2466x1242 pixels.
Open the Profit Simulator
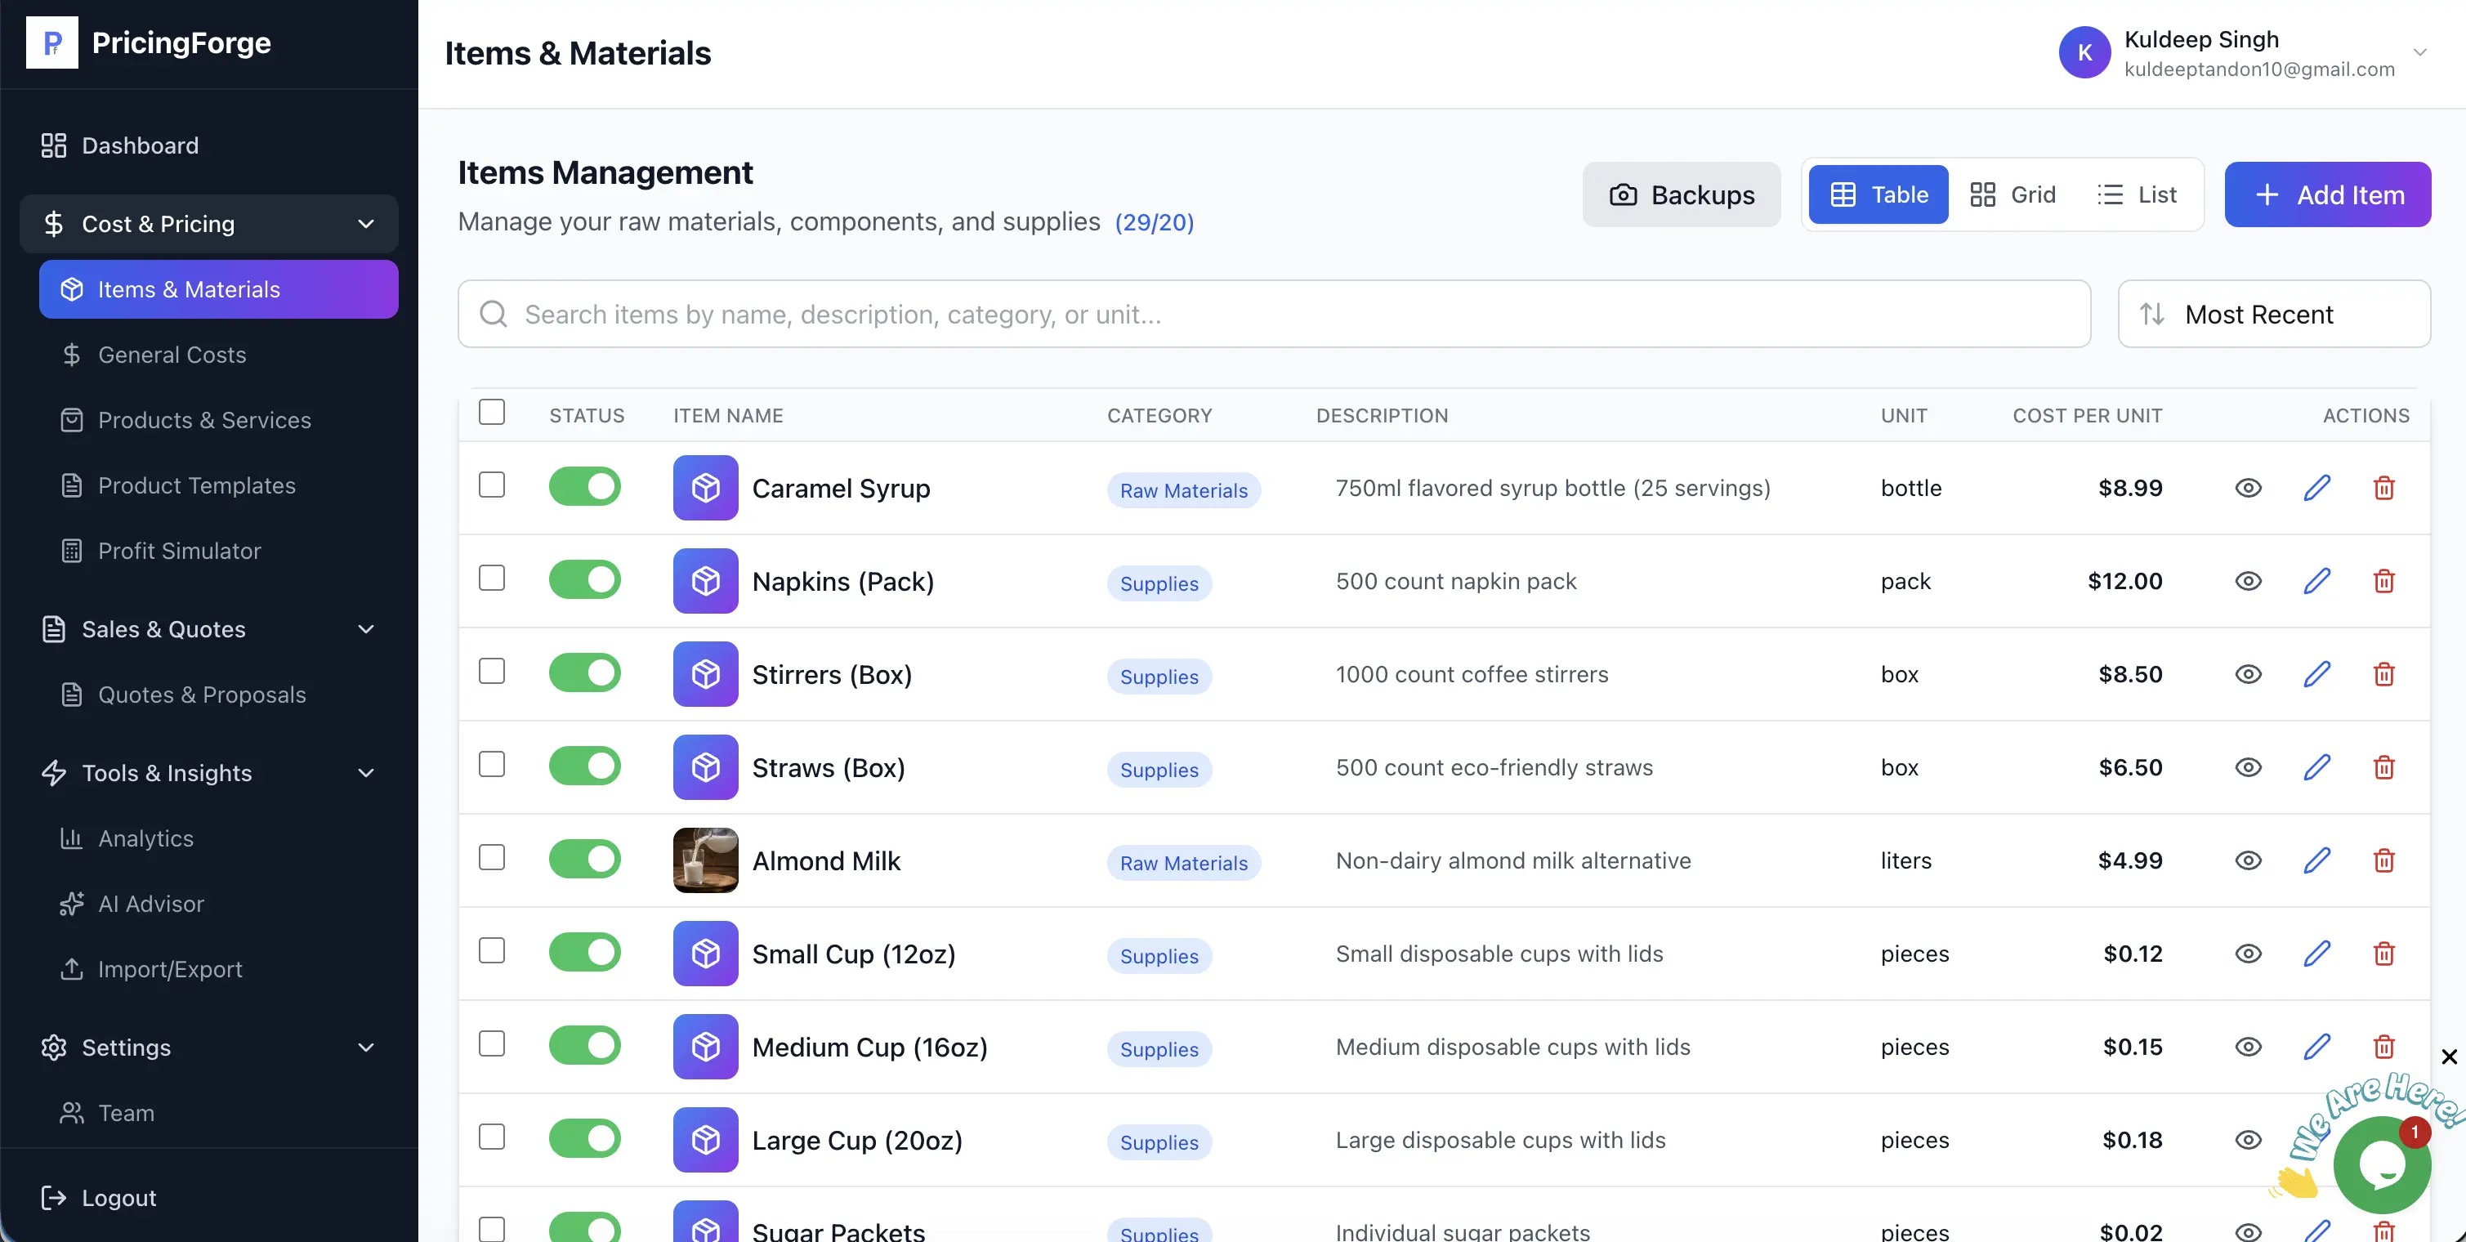point(179,550)
